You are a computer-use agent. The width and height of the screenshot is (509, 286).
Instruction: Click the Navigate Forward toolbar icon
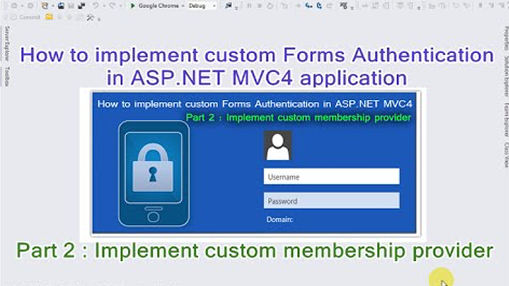[x=31, y=6]
